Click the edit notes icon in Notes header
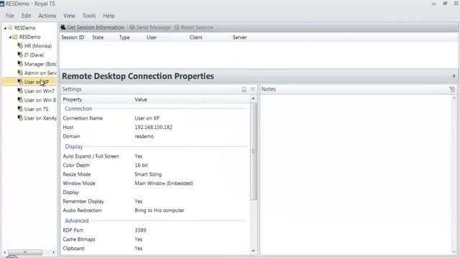The width and height of the screenshot is (460, 258). [x=452, y=89]
